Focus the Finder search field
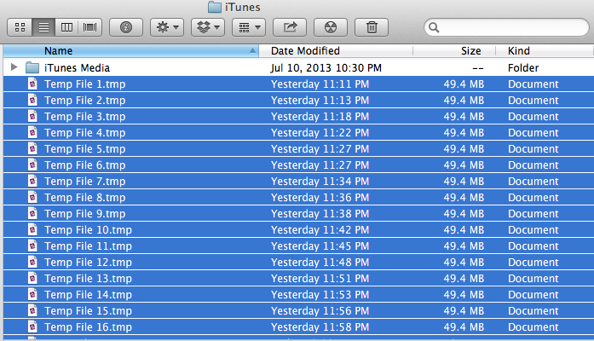The height and width of the screenshot is (341, 594). 506,27
